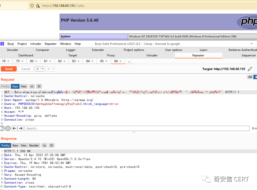The height and width of the screenshot is (190, 257).
Task: Select Response Render view
Action: [x=34, y=145]
